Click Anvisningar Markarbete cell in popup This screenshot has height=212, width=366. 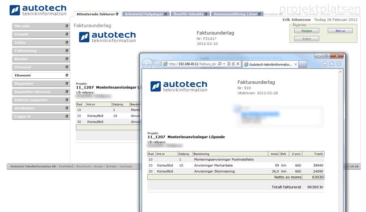[213, 165]
